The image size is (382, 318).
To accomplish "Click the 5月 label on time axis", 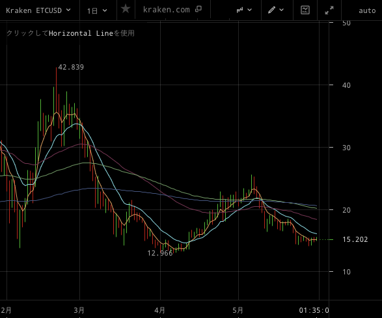I will point(238,310).
